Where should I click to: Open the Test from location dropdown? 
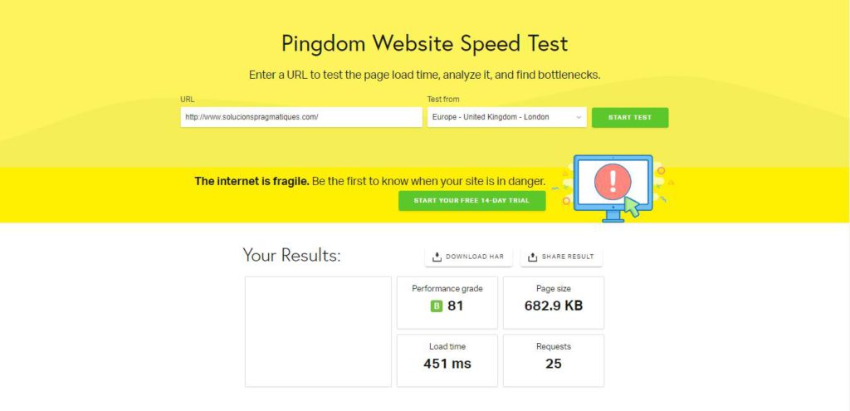click(x=506, y=117)
